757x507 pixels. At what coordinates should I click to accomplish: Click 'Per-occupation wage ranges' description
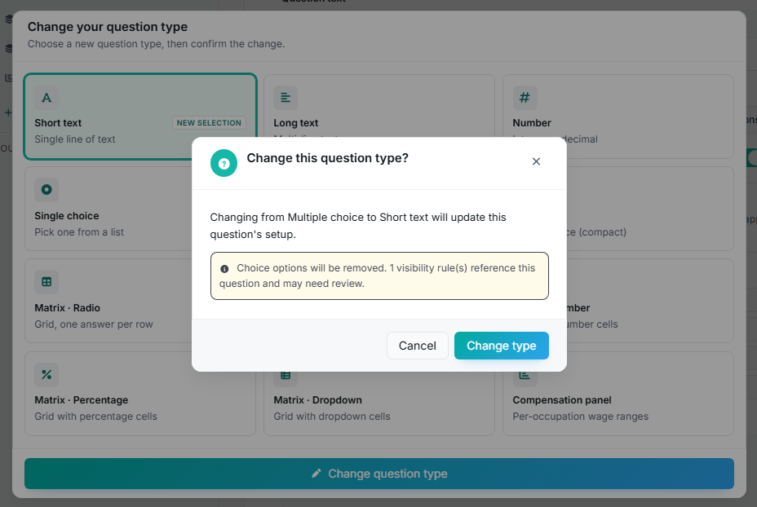tap(580, 417)
